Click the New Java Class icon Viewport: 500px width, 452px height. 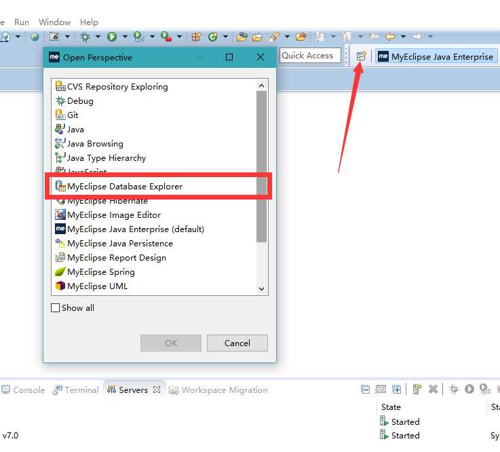pos(212,37)
